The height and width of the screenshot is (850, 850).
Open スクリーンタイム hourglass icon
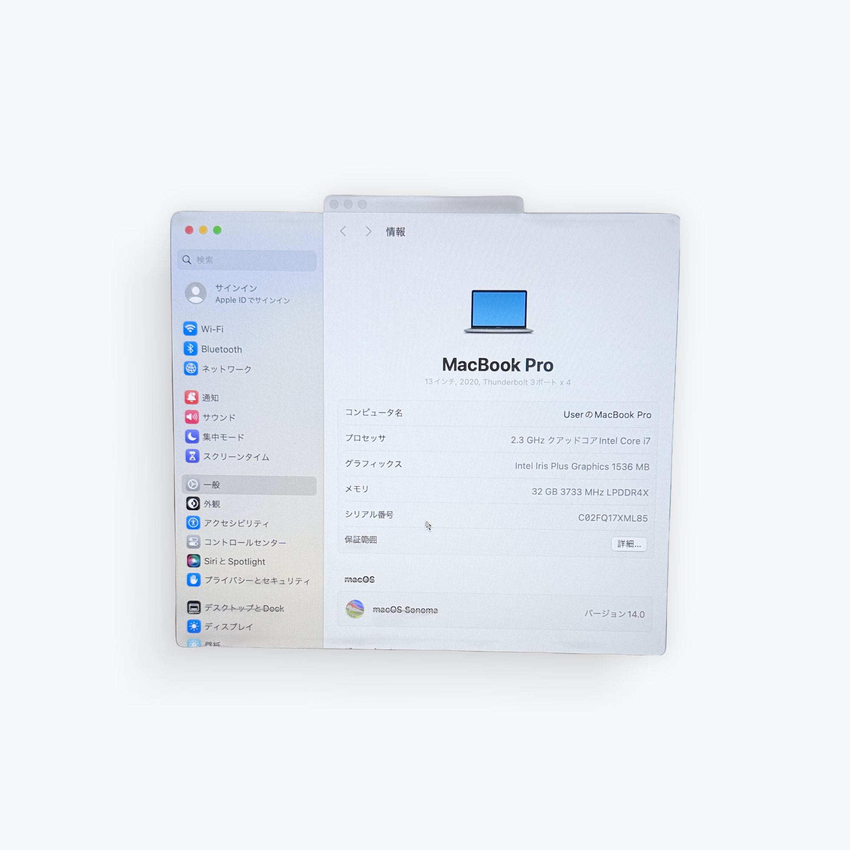(x=192, y=456)
